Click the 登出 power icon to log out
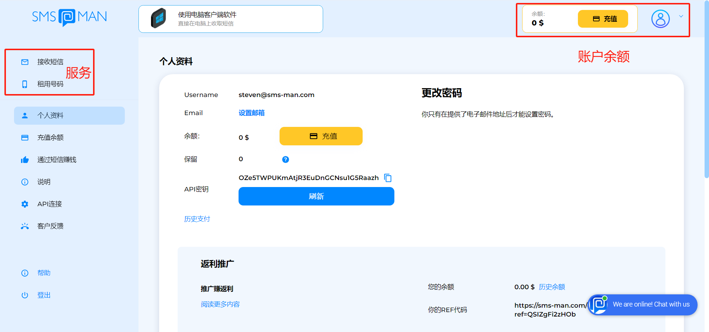709x332 pixels. point(25,295)
